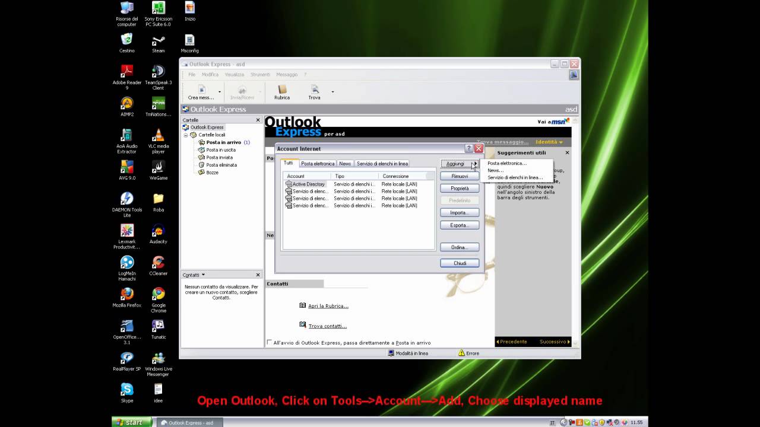This screenshot has height=427, width=760.
Task: Open the Trova dropdown arrow
Action: coord(332,92)
